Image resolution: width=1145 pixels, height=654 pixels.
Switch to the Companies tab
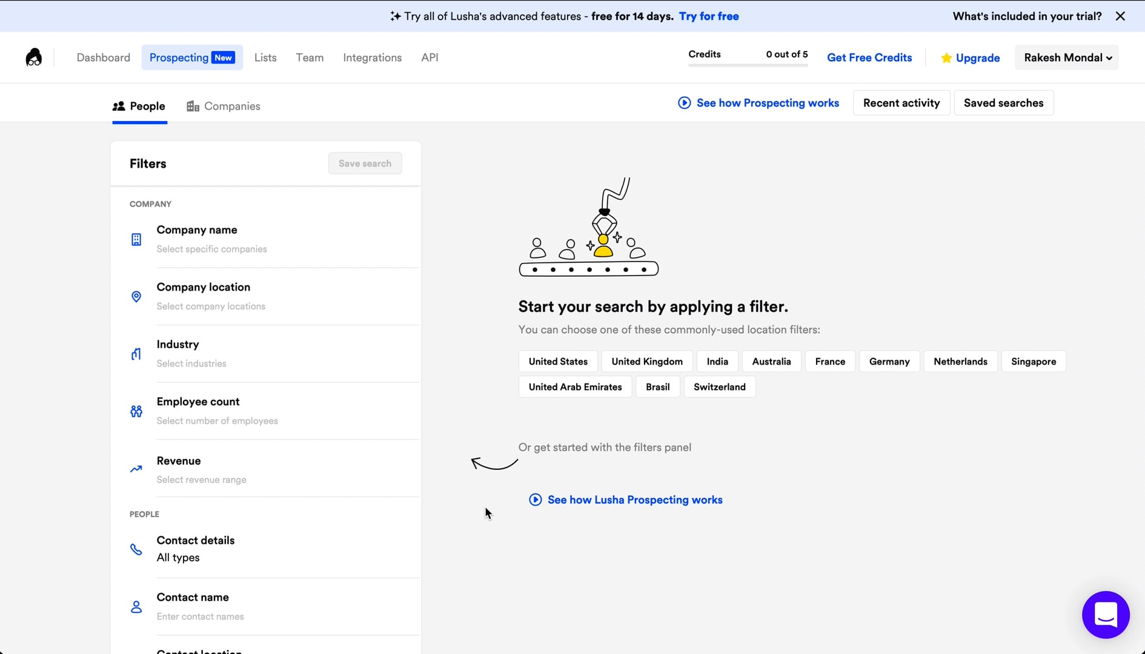224,106
